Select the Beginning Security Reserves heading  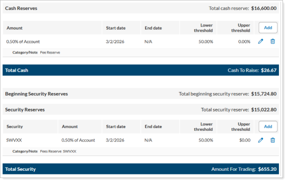coord(36,94)
